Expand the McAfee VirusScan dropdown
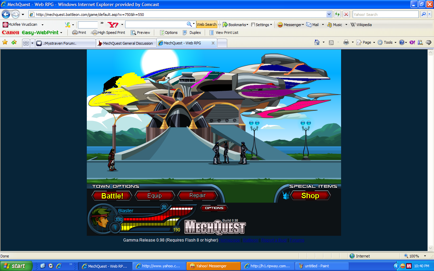Image resolution: width=434 pixels, height=271 pixels. point(42,25)
